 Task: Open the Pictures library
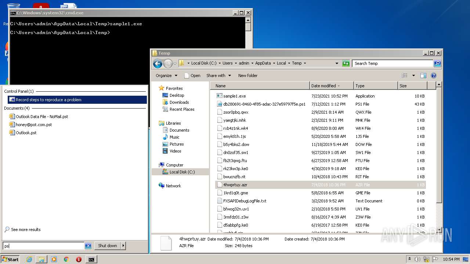click(x=177, y=144)
